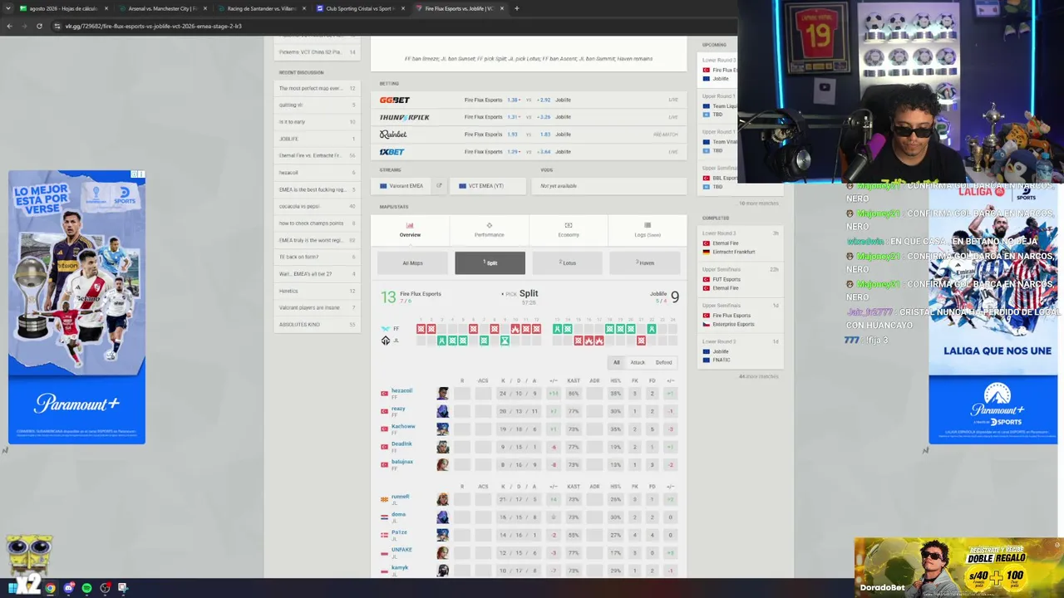This screenshot has height=598, width=1064.
Task: Click Kachoww's agent portrait
Action: (x=443, y=429)
